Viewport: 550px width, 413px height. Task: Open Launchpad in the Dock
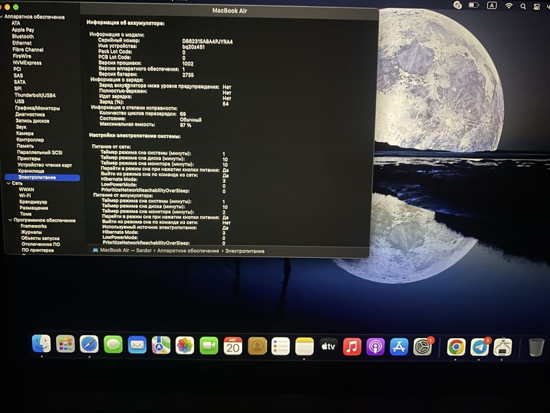pyautogui.click(x=65, y=344)
